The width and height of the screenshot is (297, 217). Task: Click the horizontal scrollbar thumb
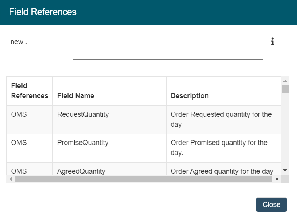pos(143,179)
